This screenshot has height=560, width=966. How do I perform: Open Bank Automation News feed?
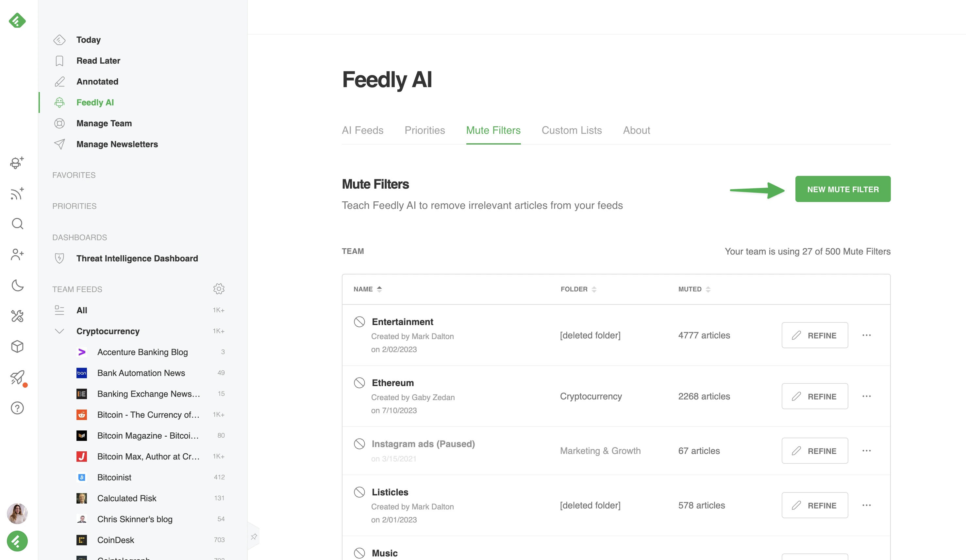coord(141,373)
